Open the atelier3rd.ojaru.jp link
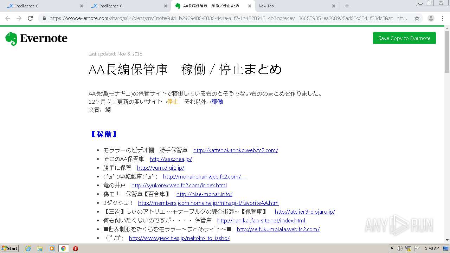The width and height of the screenshot is (450, 253). 305,212
